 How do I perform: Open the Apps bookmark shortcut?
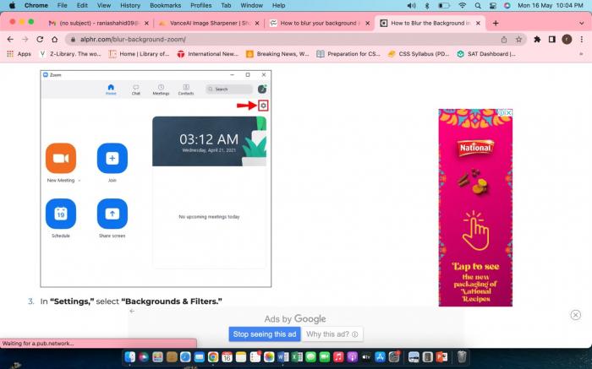pyautogui.click(x=19, y=54)
